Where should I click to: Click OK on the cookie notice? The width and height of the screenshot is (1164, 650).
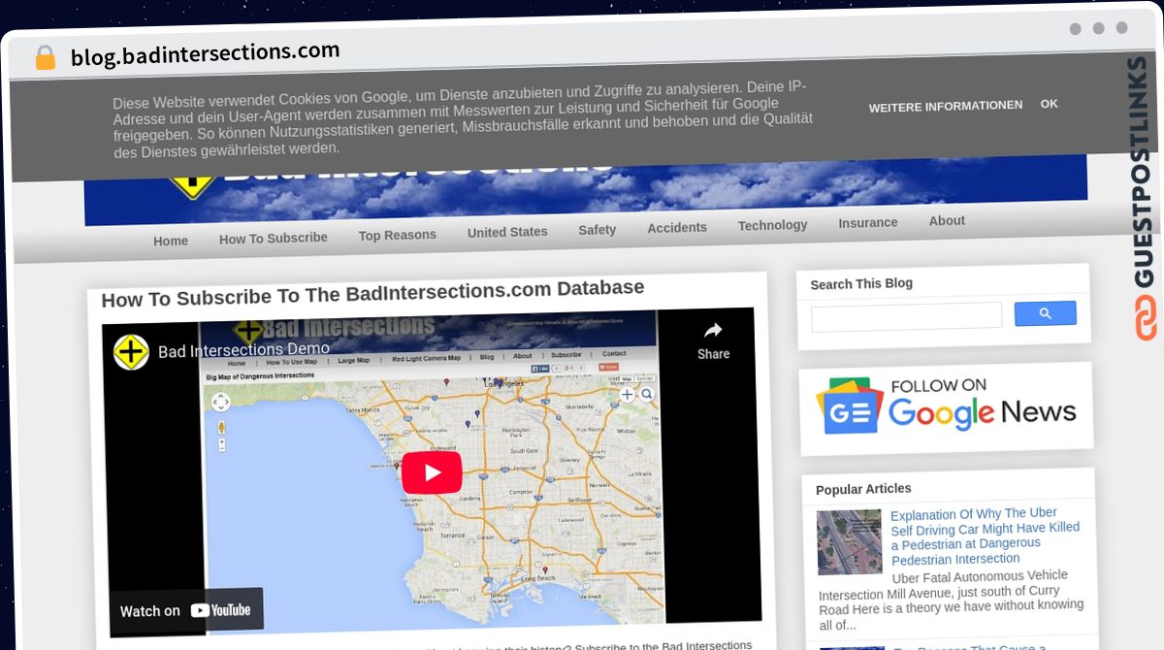pyautogui.click(x=1050, y=104)
